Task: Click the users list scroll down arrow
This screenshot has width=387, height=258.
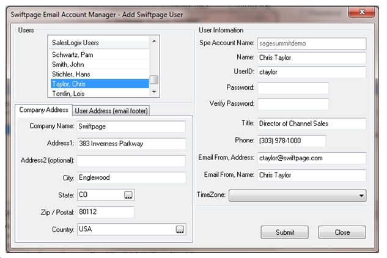Action: pyautogui.click(x=154, y=92)
